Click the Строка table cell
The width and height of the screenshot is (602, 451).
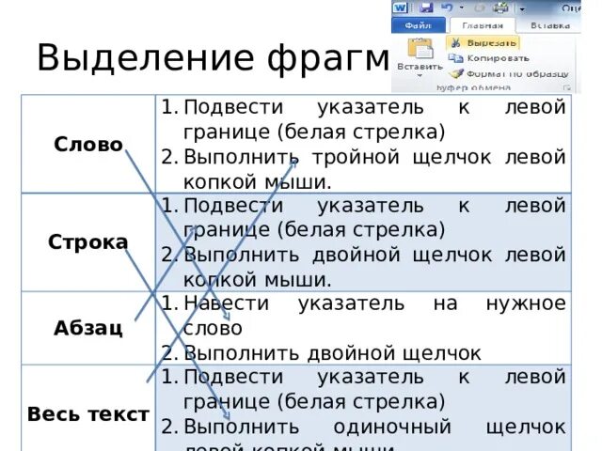(x=88, y=242)
